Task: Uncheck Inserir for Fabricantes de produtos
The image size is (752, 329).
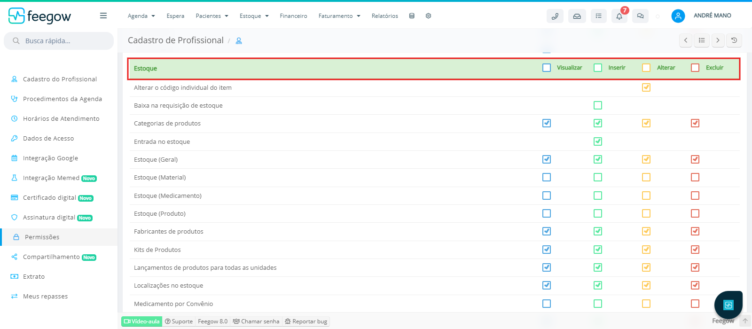Action: [598, 231]
